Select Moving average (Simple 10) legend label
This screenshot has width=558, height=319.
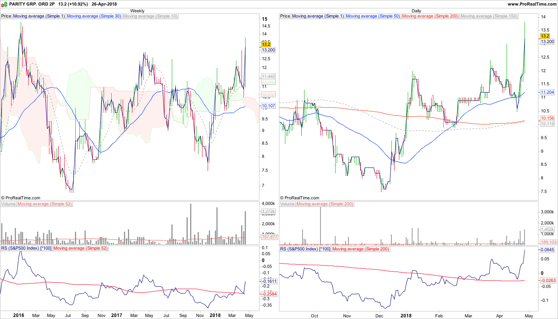150,16
